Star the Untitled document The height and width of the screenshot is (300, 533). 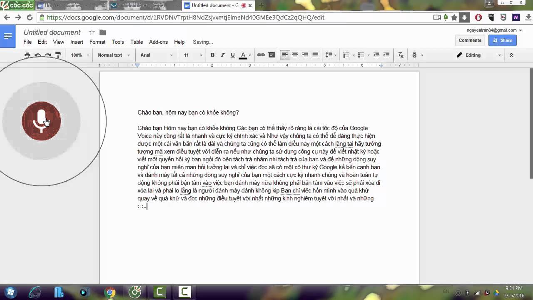(92, 32)
